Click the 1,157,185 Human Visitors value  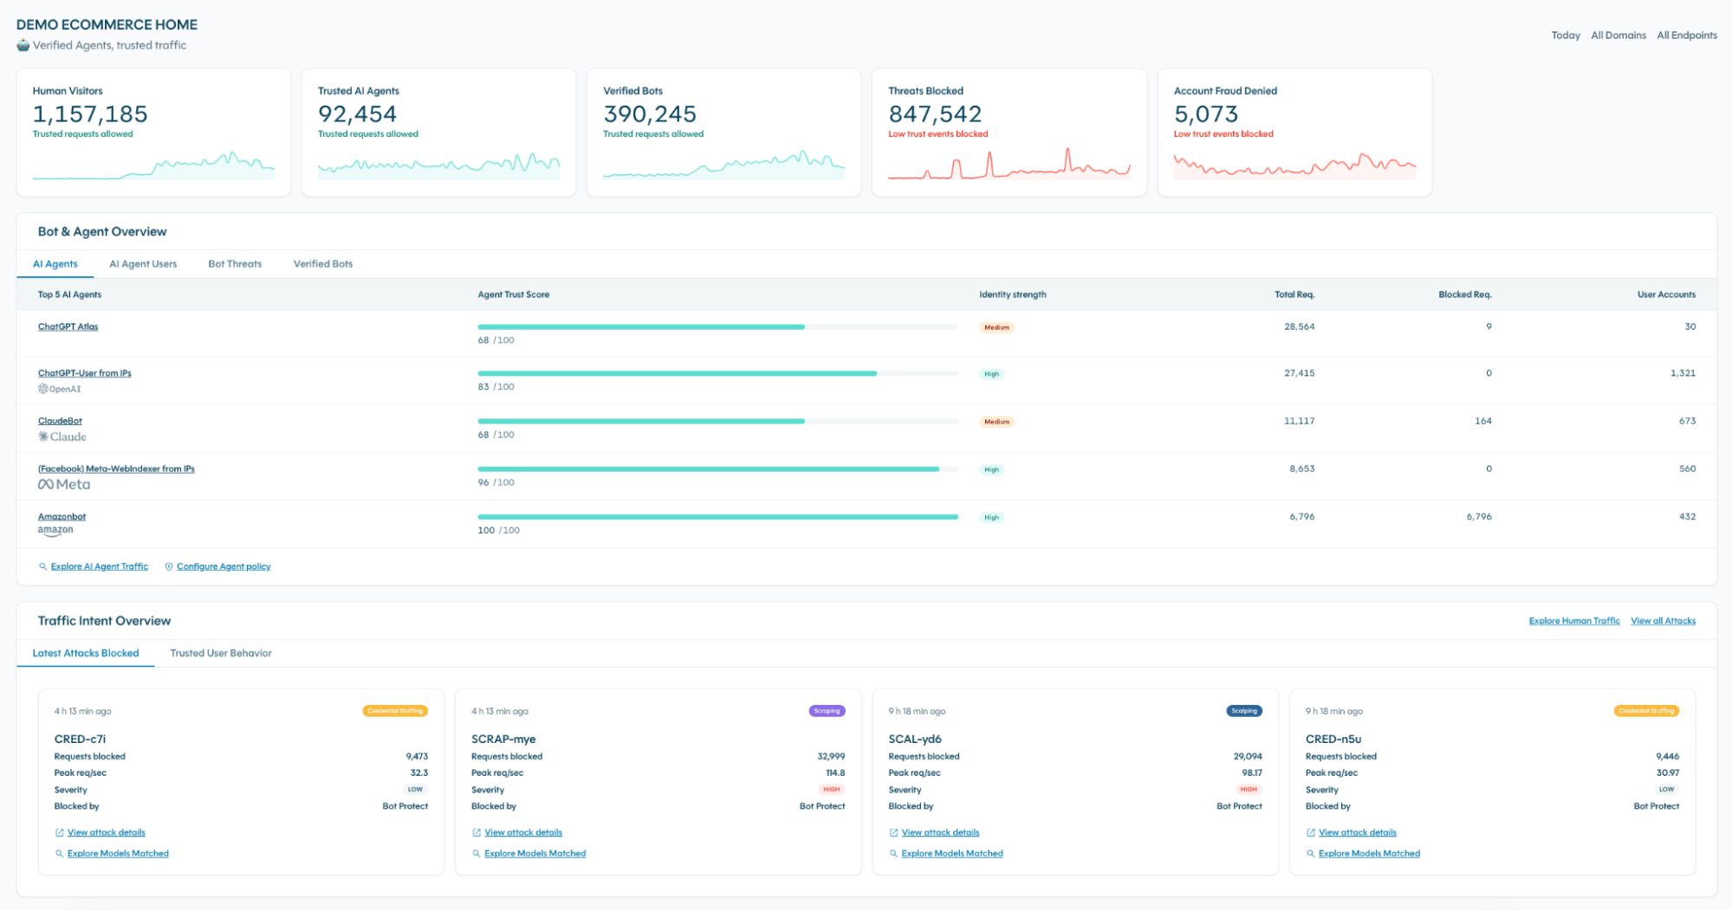(90, 114)
